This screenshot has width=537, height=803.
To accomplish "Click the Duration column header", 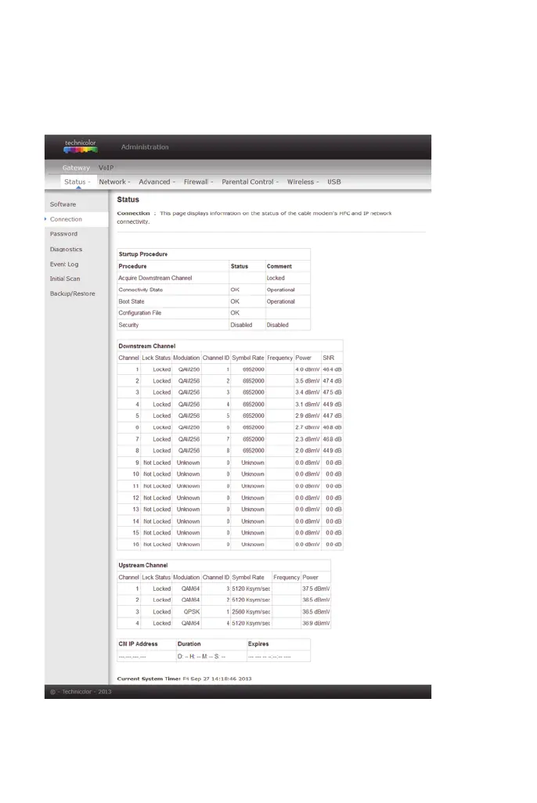I will click(x=189, y=644).
